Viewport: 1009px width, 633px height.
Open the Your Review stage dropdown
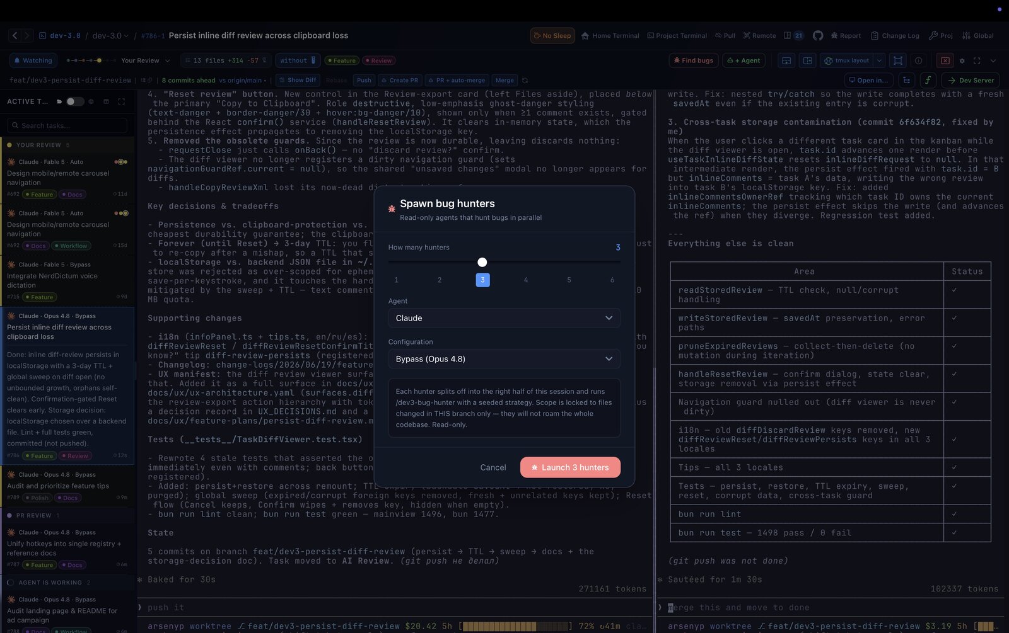(x=146, y=60)
